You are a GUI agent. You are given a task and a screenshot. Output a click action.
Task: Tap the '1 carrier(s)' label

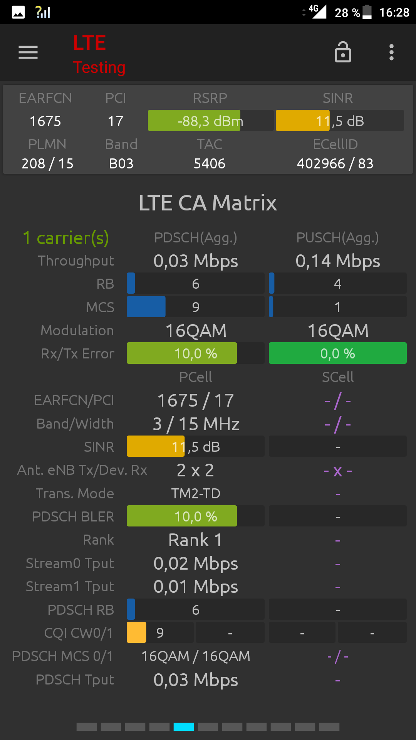[66, 238]
